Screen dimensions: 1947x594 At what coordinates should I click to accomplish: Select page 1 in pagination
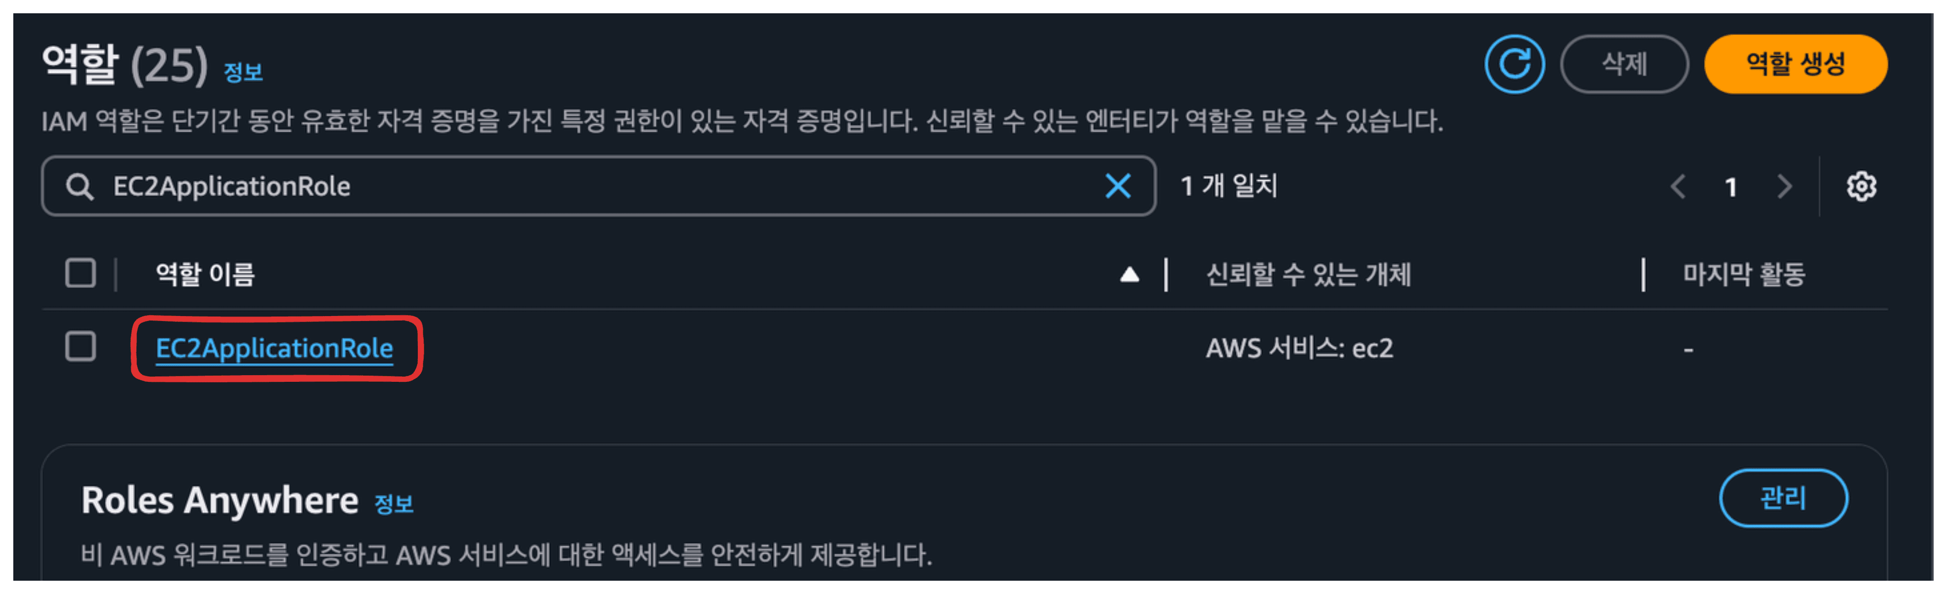1732,186
